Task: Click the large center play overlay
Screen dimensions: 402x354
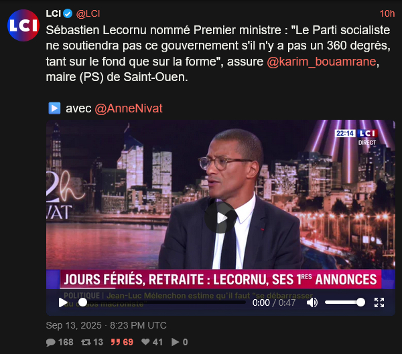Action: [220, 217]
